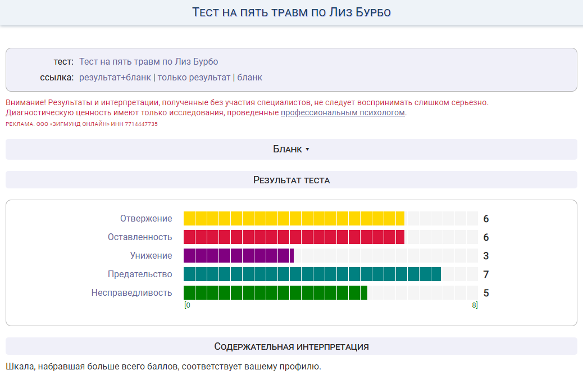
Task: Click the Содержательная интерпретация header
Action: click(x=291, y=346)
